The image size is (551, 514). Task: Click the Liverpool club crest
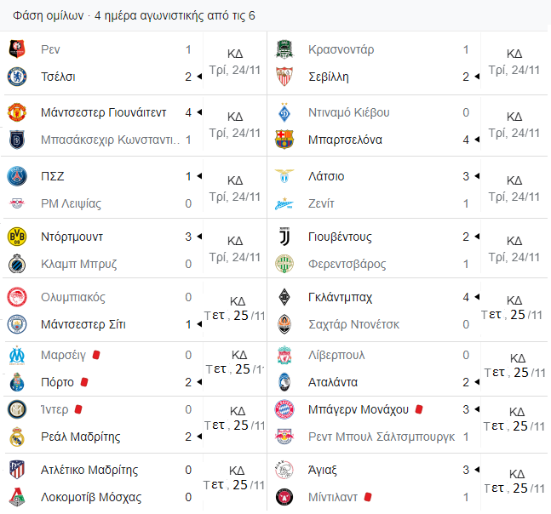click(x=284, y=355)
